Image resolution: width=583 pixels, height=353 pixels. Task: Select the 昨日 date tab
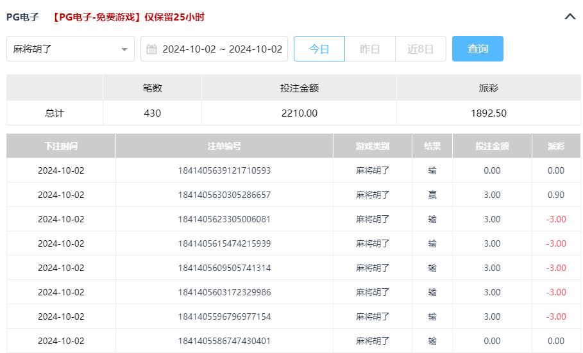370,49
